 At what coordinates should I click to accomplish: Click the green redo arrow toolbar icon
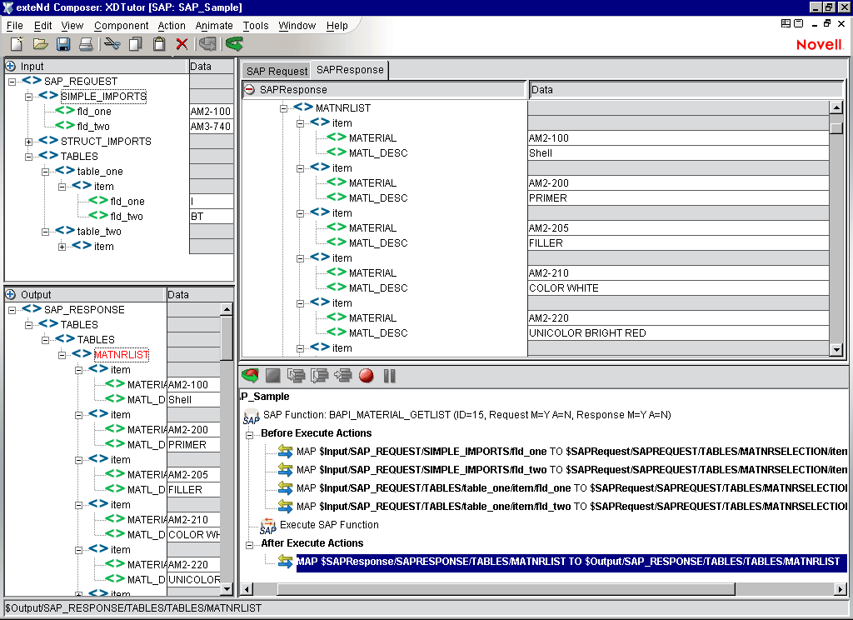pyautogui.click(x=234, y=44)
